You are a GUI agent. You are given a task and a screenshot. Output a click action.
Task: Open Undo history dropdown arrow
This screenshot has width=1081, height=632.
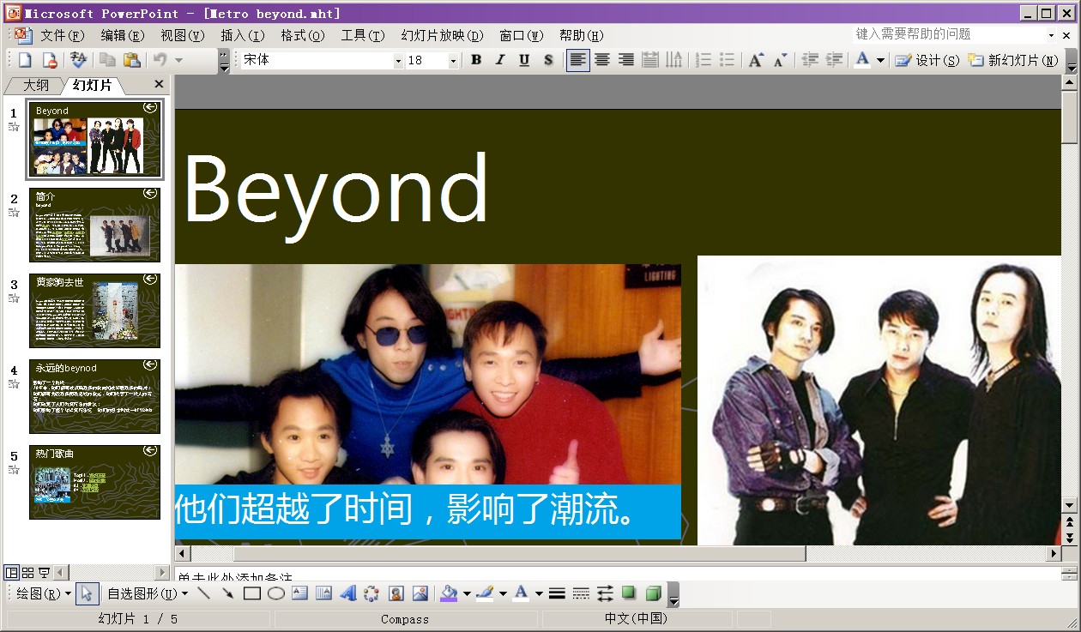click(178, 60)
